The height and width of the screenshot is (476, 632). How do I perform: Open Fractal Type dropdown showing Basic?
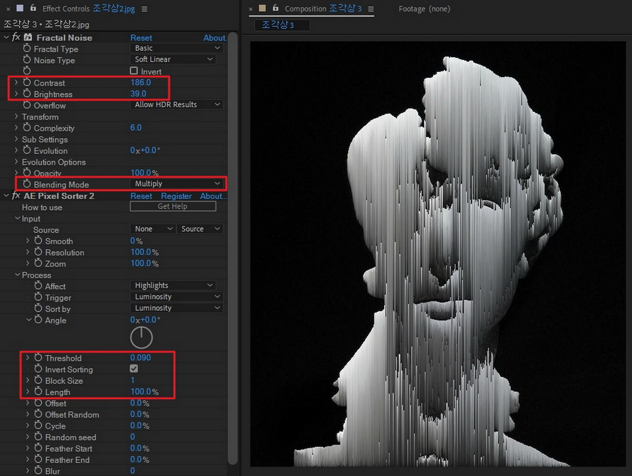click(x=176, y=48)
